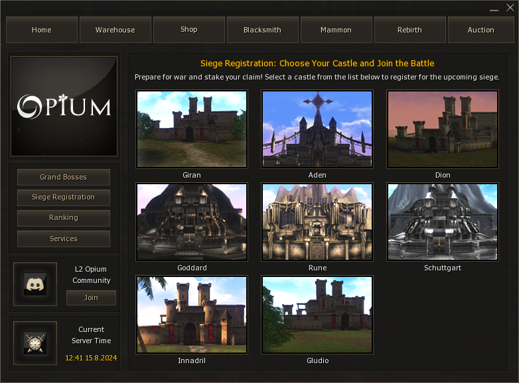Click the 12:41 15.8.2024 server time
Image resolution: width=519 pixels, height=383 pixels.
(x=91, y=358)
